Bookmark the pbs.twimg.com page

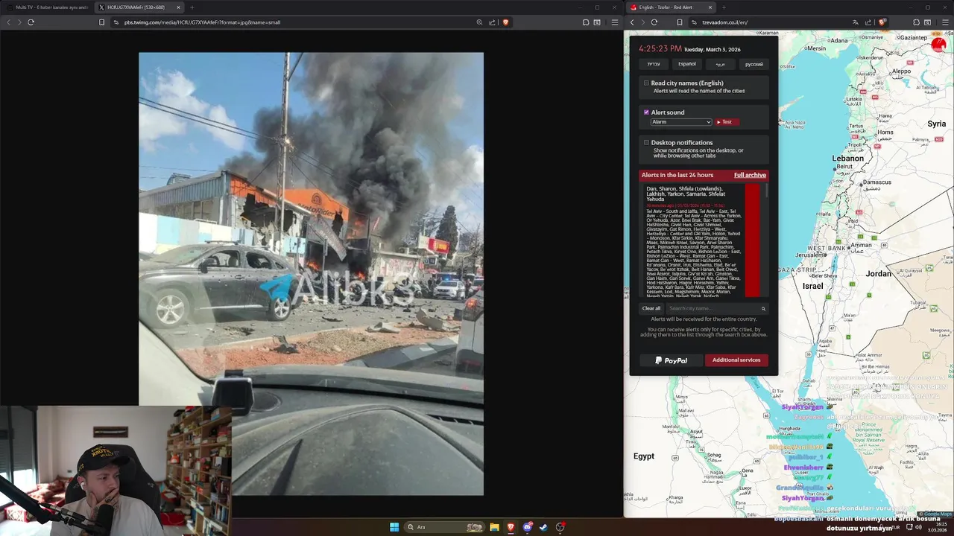point(101,22)
